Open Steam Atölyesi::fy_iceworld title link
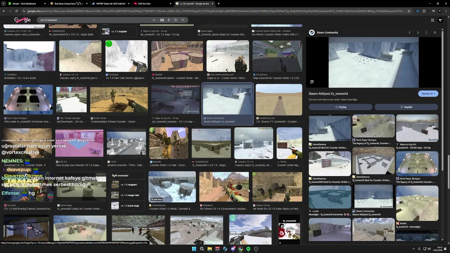Viewport: 450px width, 253px height. click(x=328, y=93)
